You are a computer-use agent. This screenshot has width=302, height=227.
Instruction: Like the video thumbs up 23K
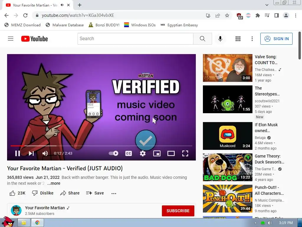tap(17, 193)
